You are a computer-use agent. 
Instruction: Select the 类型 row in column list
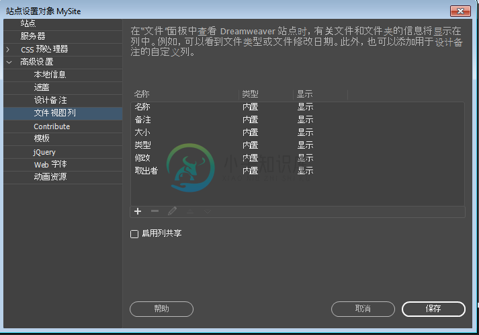[x=298, y=145]
